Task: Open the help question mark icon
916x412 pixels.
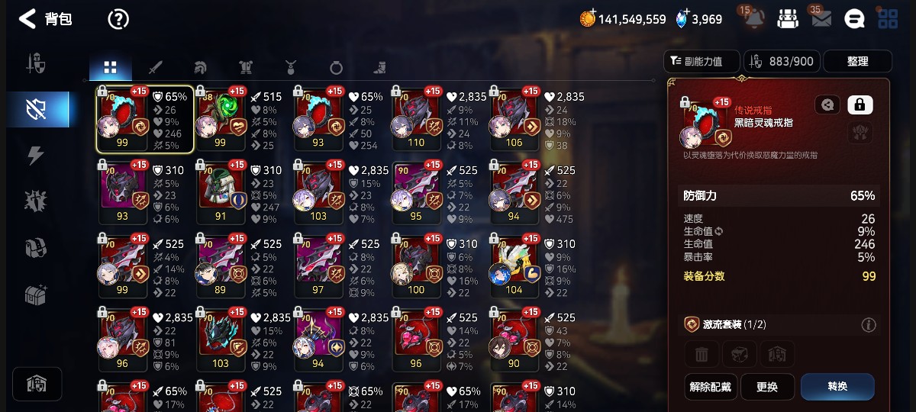Action: tap(118, 19)
